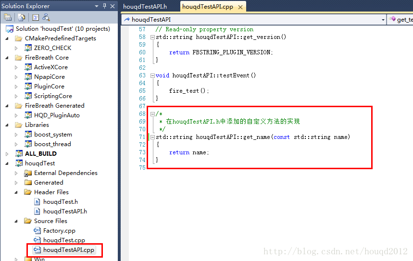Click the Libraries folder icon
Viewport: 413px width, 261px height.
click(x=18, y=125)
